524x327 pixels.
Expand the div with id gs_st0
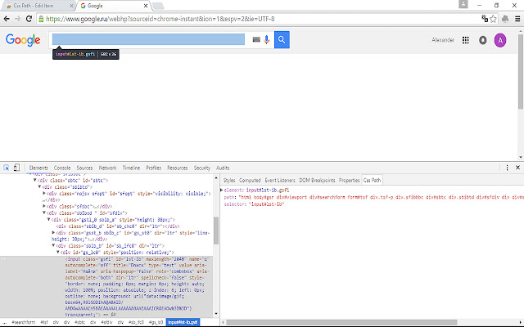55,232
